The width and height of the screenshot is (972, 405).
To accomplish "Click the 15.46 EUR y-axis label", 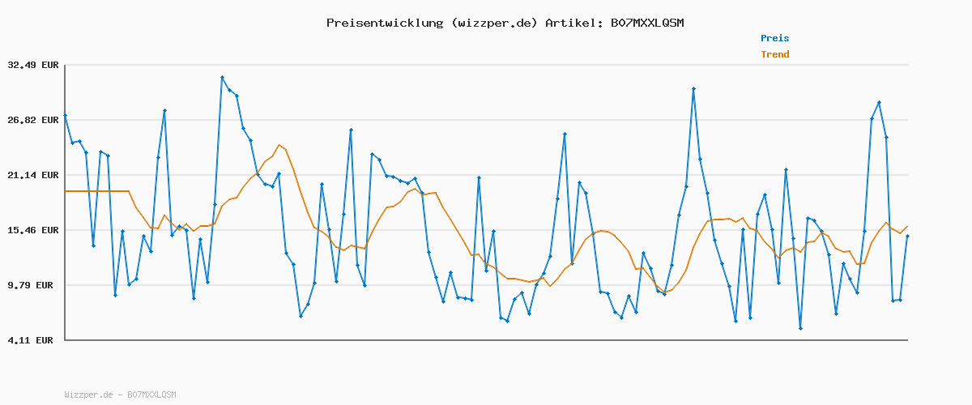I will tap(33, 230).
